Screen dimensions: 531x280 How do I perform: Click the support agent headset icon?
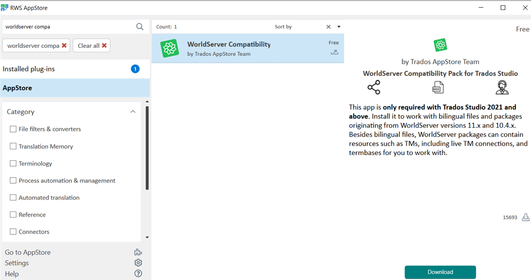tap(502, 87)
